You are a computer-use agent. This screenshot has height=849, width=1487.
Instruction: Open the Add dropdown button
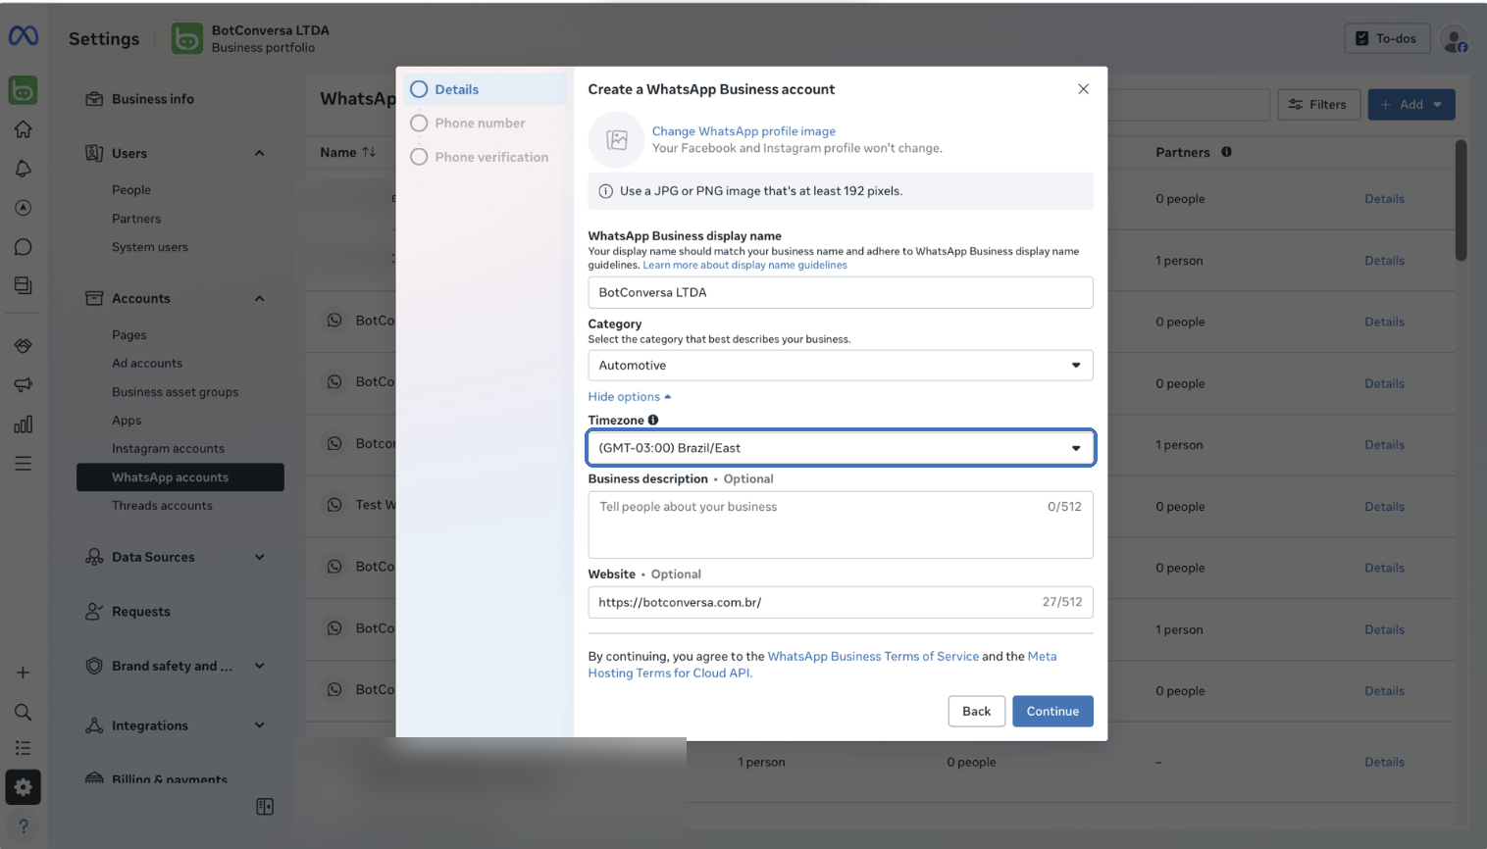point(1411,105)
